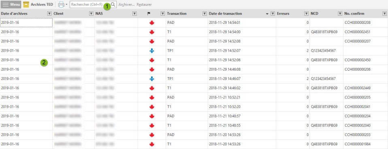
Task: Select the row with confirmation CCH0000002451
Action: pyautogui.click(x=194, y=32)
